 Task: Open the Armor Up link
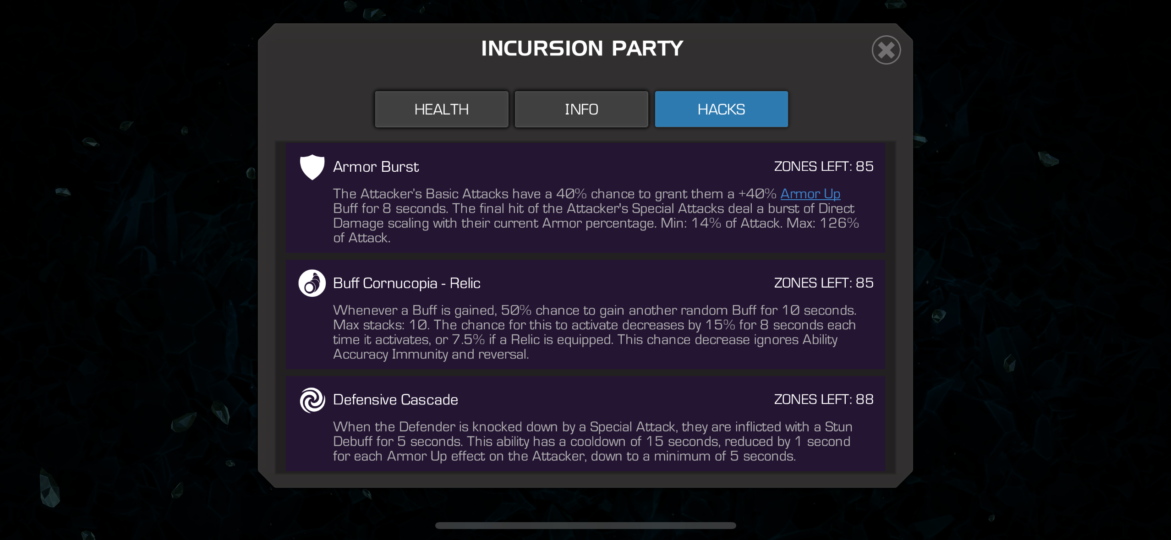810,194
